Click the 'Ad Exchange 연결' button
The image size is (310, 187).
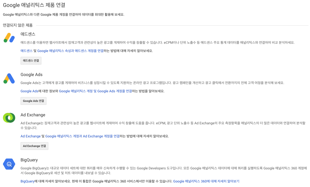pos(34,146)
